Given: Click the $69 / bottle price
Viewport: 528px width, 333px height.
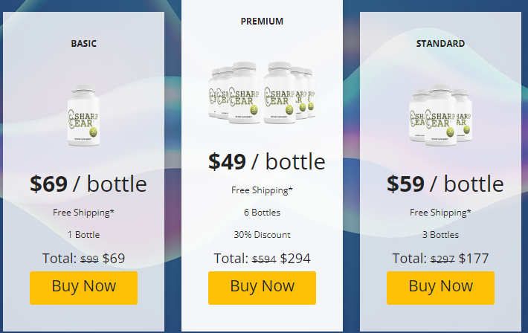Looking at the screenshot, I should pos(88,184).
